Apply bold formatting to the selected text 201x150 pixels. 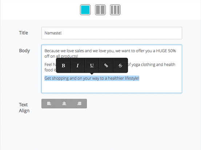[63, 65]
